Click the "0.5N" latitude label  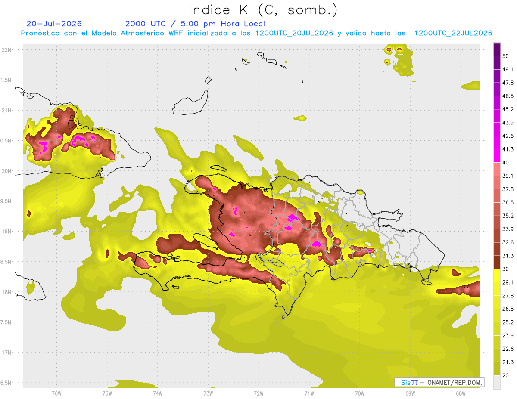[6, 141]
